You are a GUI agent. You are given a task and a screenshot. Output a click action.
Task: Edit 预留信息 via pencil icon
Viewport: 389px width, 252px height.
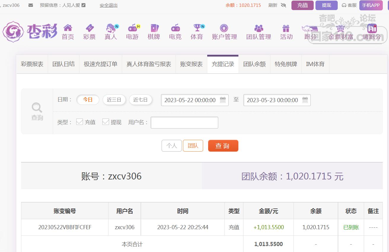[x=83, y=5]
